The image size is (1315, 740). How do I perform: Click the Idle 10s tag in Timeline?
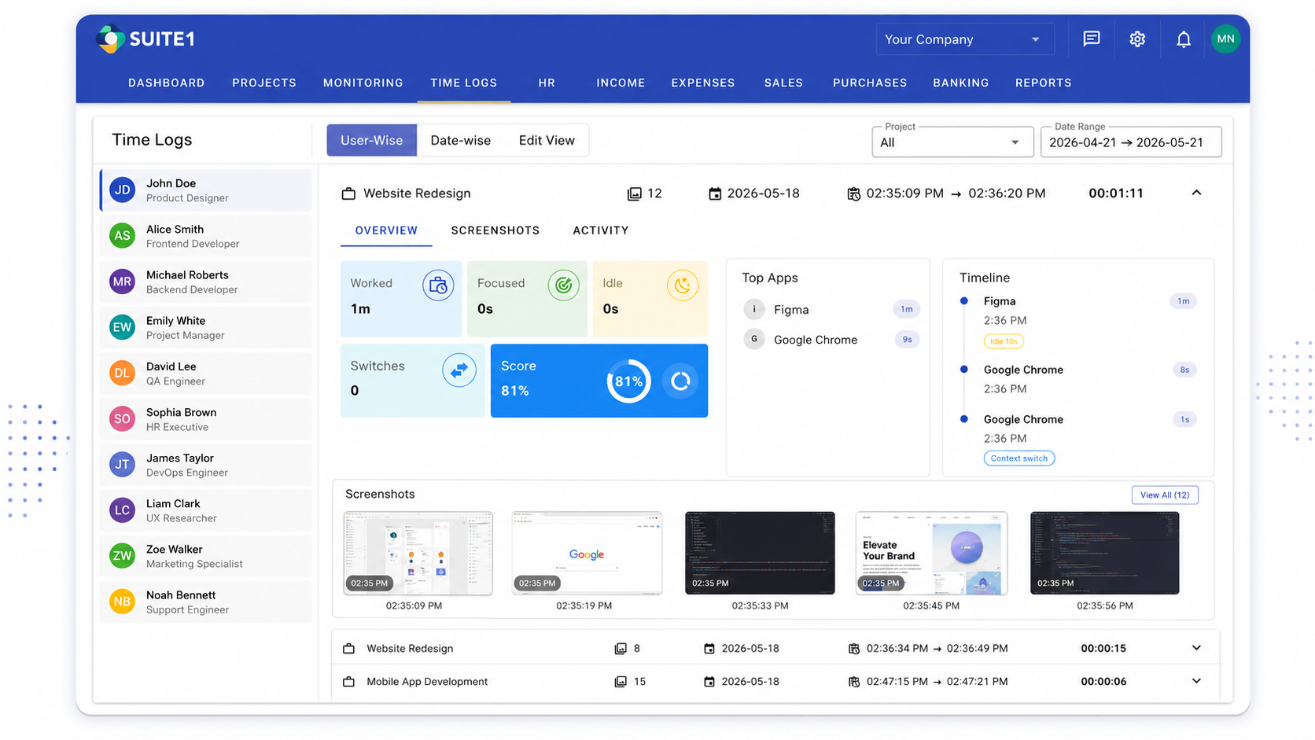click(1004, 341)
